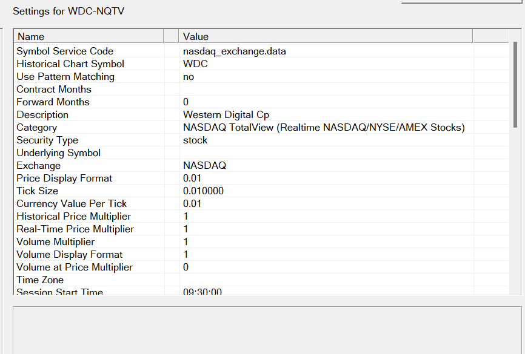Click the Currency Value Per Tick value 0.01

click(x=192, y=203)
